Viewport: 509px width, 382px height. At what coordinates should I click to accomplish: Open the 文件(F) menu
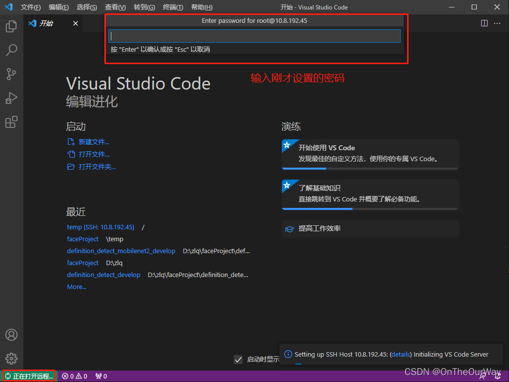[30, 7]
